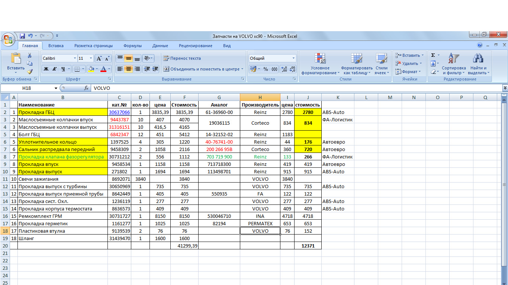Image resolution: width=508 pixels, height=285 pixels.
Task: Select cell containing Прокладка герметик
Action: pyautogui.click(x=62, y=223)
